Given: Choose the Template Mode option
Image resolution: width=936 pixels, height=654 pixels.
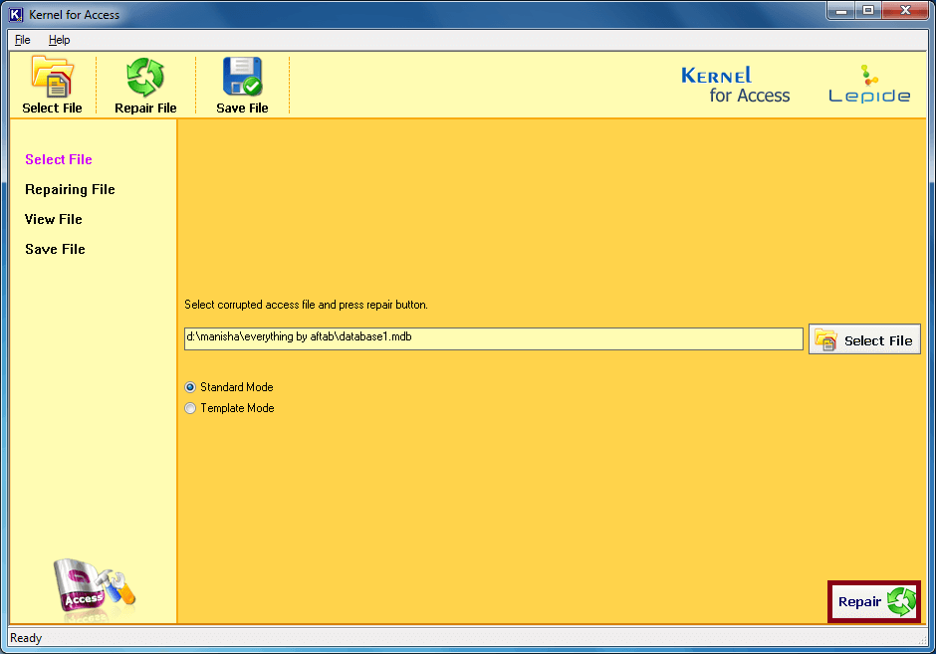Looking at the screenshot, I should coord(191,408).
